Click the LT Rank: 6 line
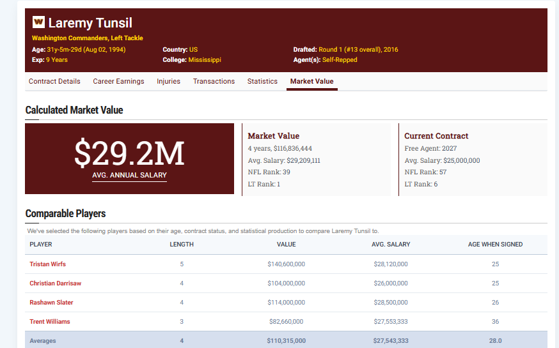Image resolution: width=559 pixels, height=348 pixels. [x=421, y=185]
